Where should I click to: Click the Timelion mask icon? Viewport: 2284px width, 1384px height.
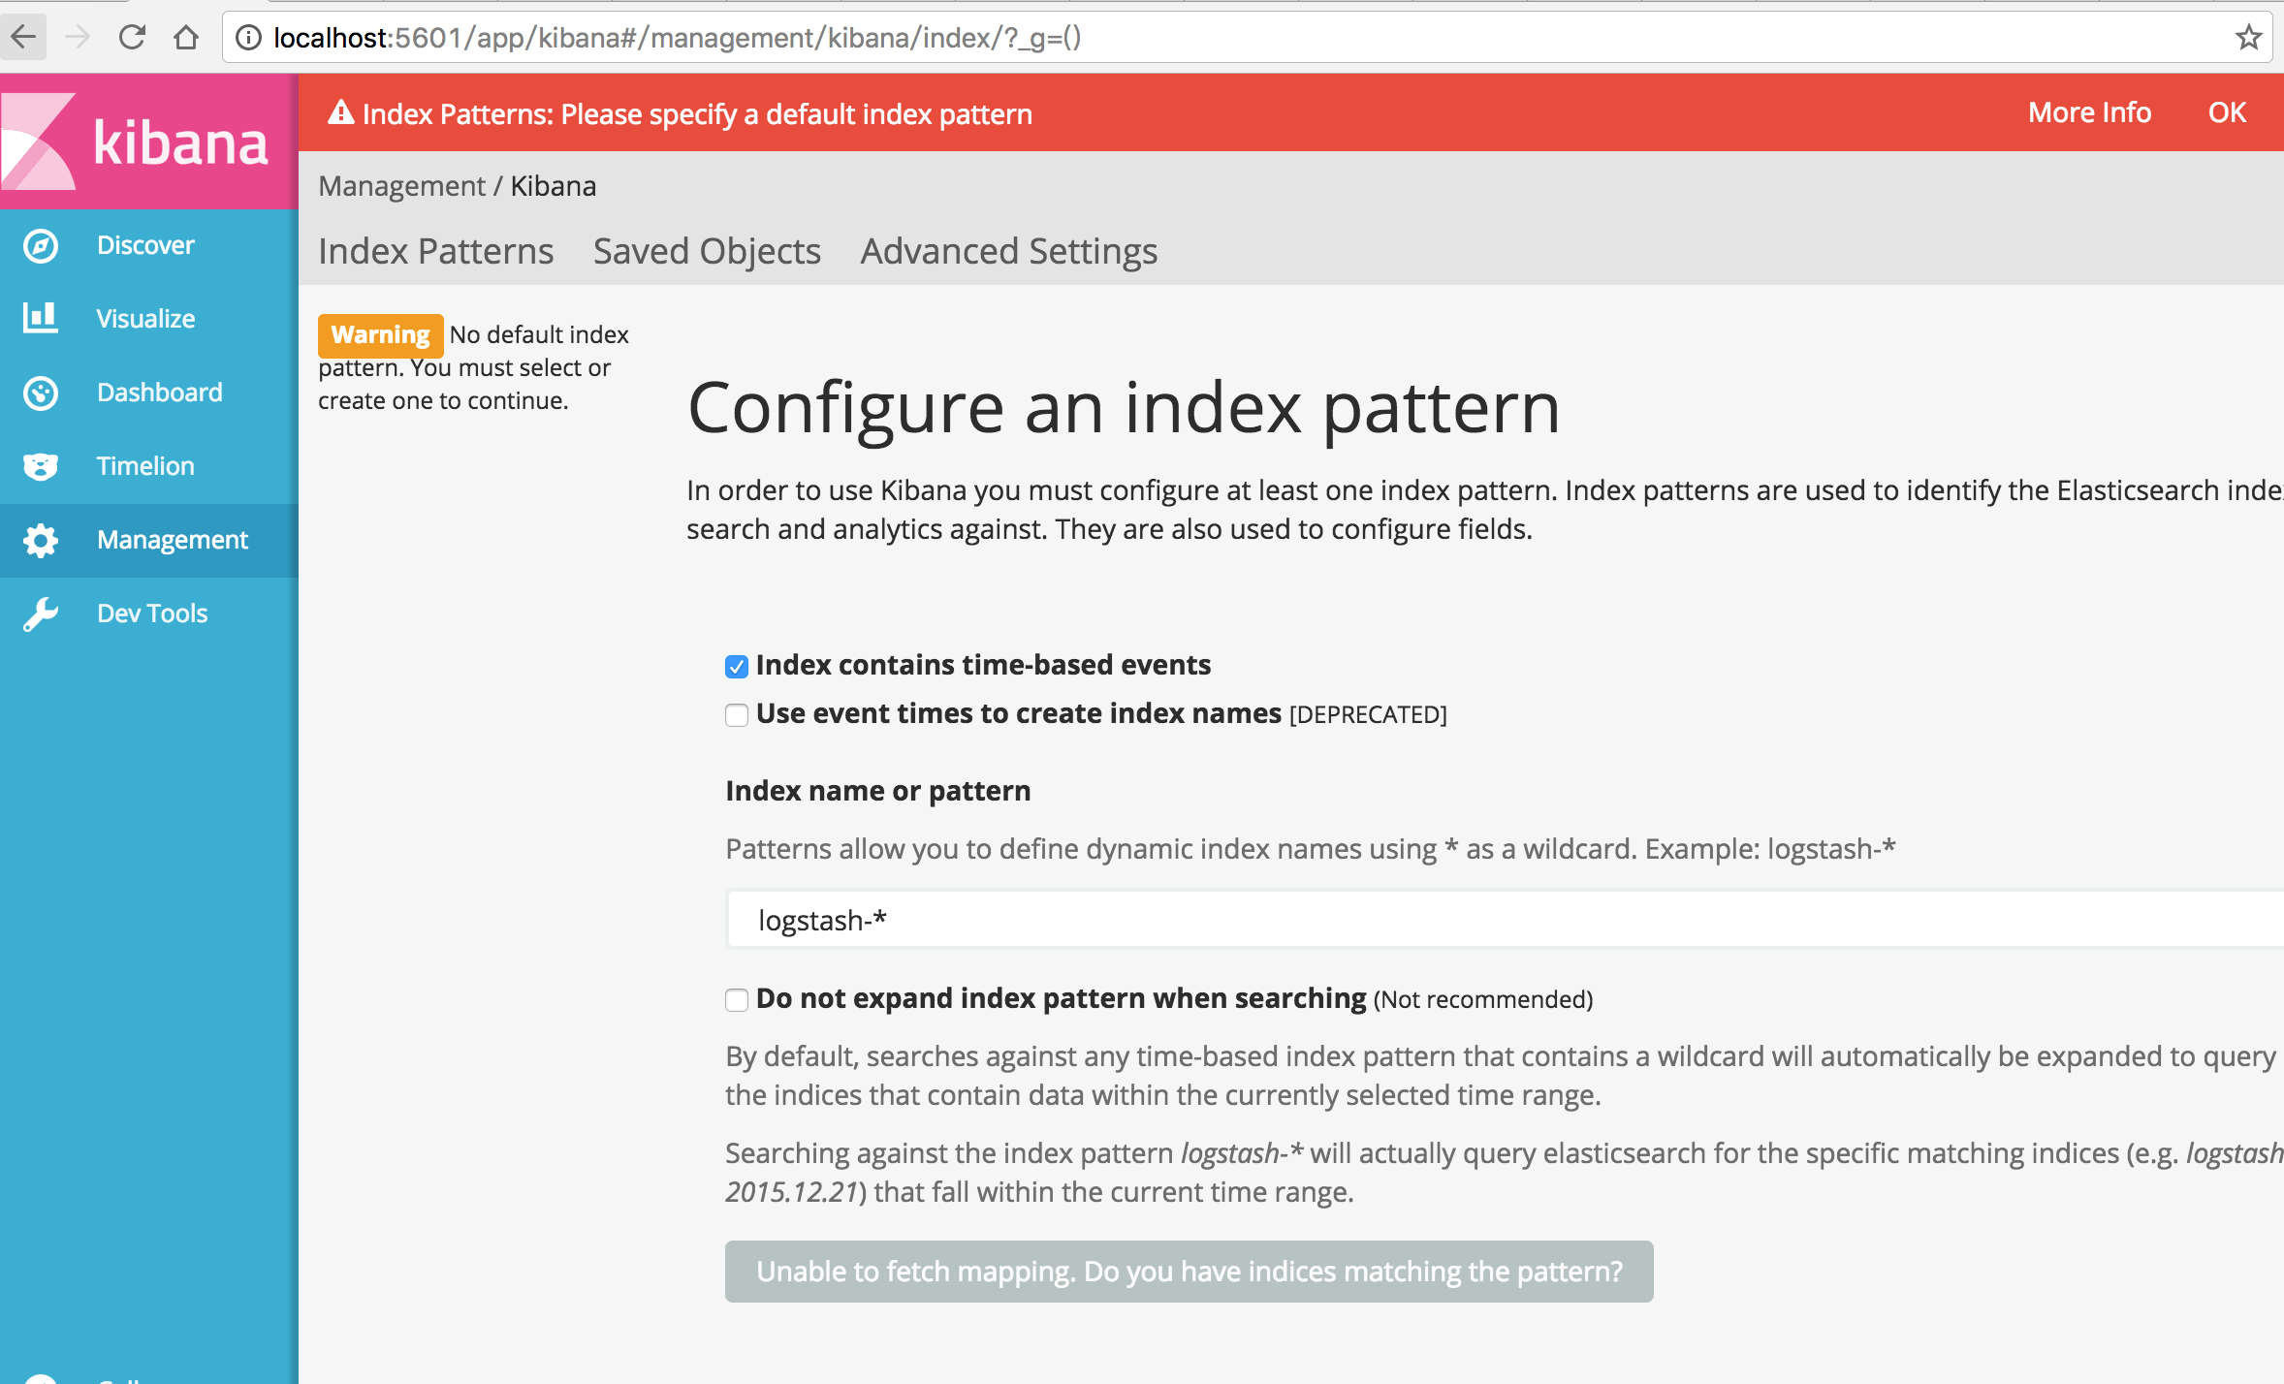tap(41, 466)
